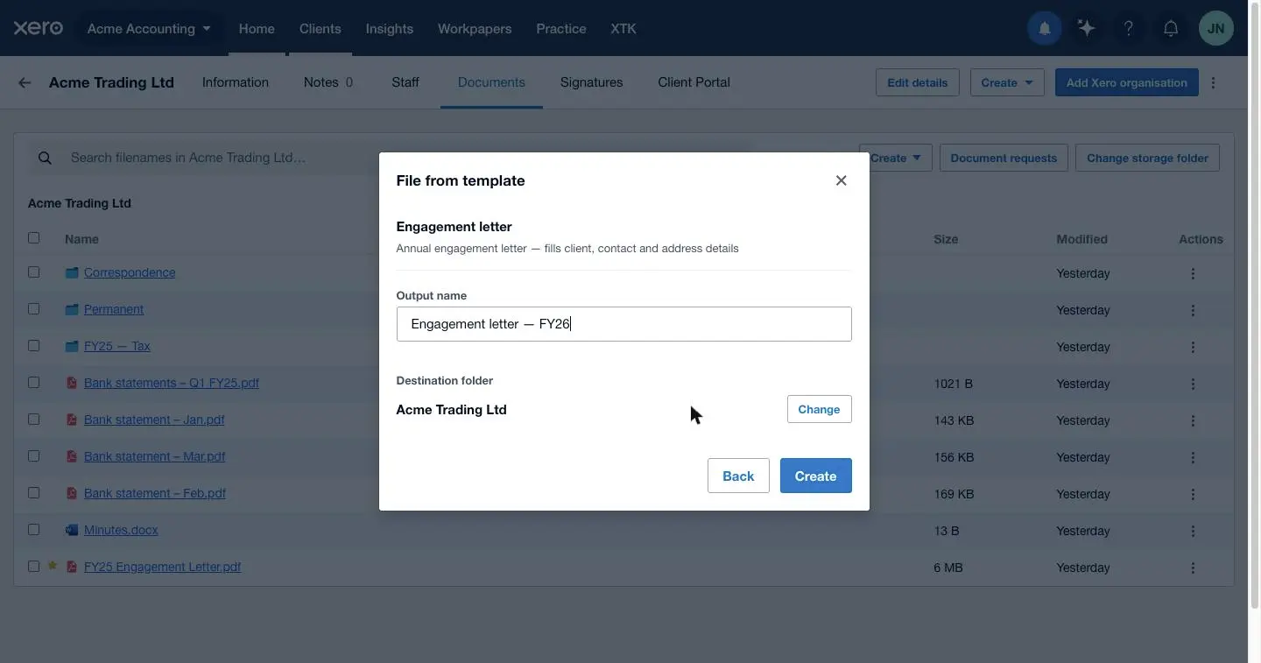Click Change to pick the destination folder
The width and height of the screenshot is (1261, 663).
[819, 409]
